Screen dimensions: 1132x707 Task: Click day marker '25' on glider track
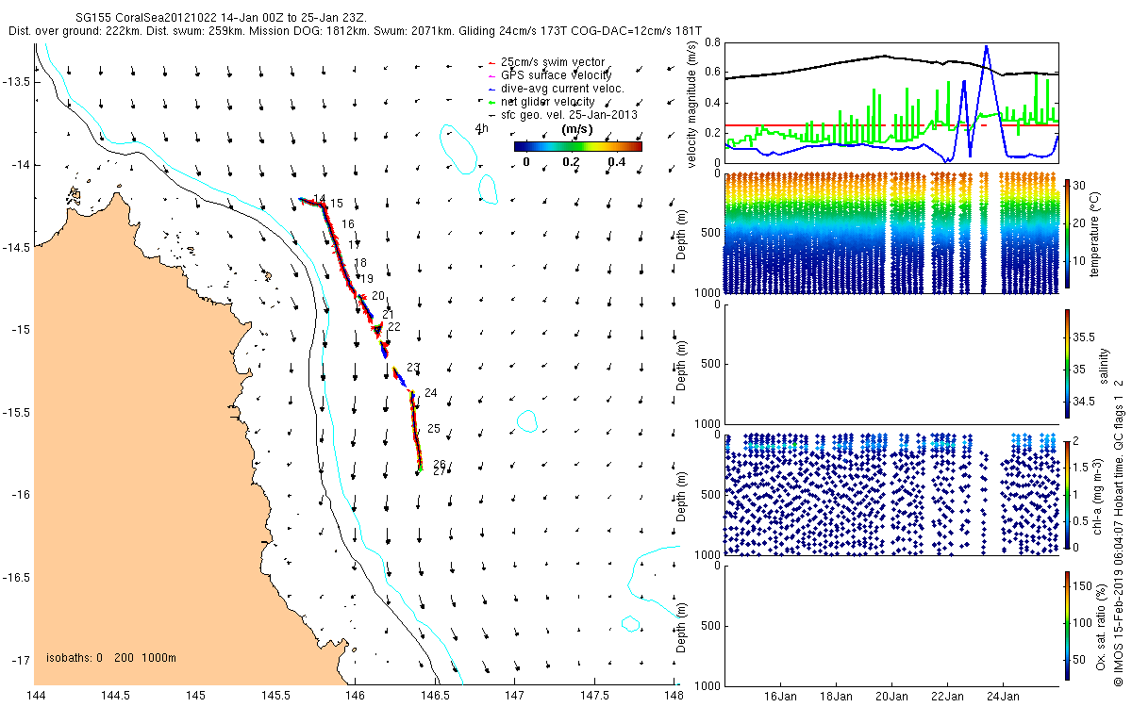pyautogui.click(x=434, y=429)
